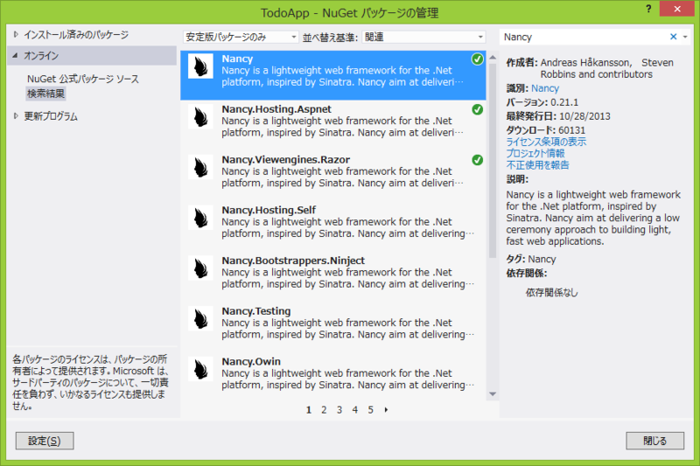Select the Nancy.Bootstrappers.Ninject package title
700x466 pixels.
293,260
